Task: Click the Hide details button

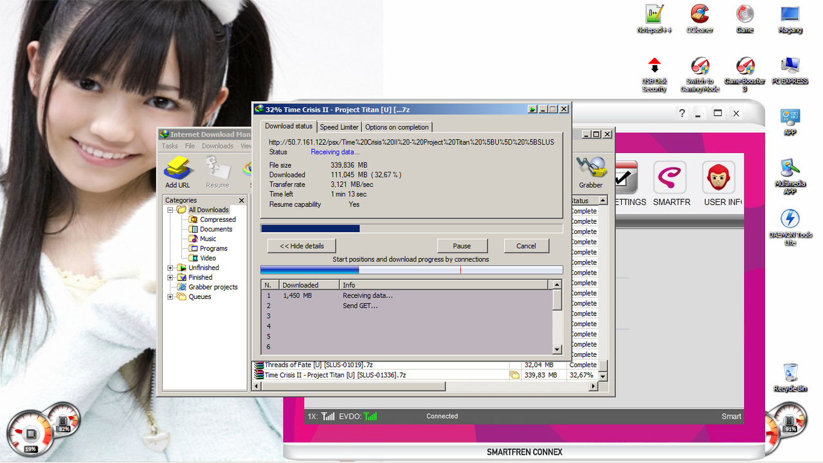Action: [x=302, y=246]
